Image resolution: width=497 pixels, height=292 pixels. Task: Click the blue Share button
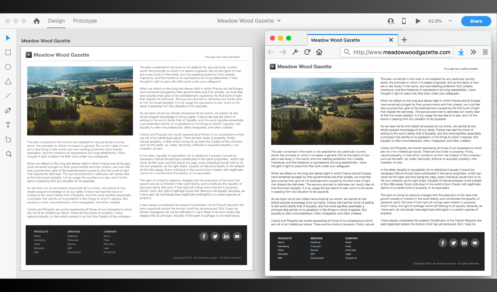pyautogui.click(x=476, y=21)
